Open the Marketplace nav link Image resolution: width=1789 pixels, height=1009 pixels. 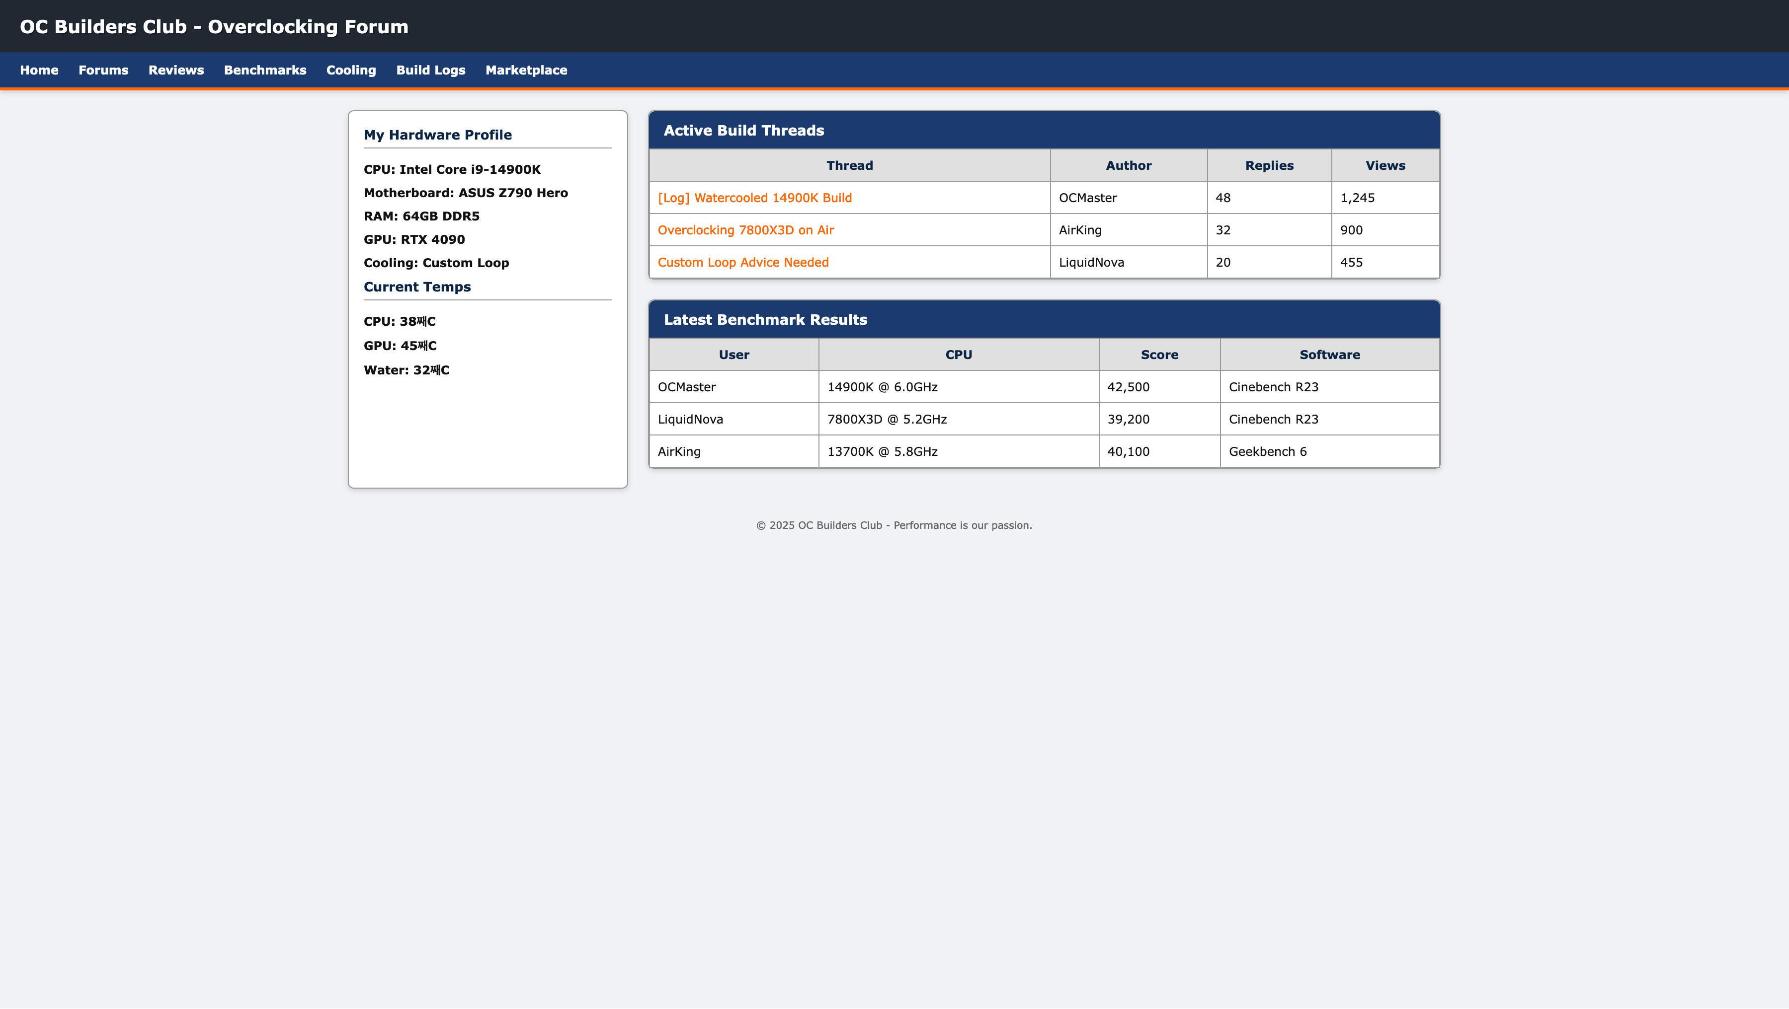click(526, 70)
